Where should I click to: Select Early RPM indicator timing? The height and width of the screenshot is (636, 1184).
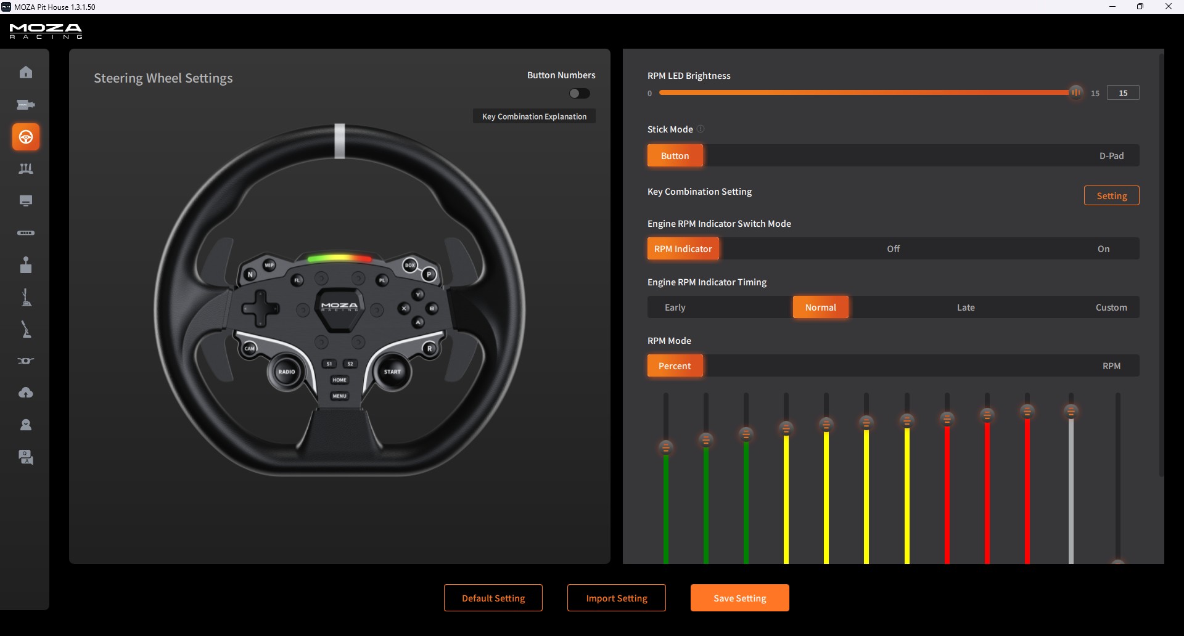click(675, 308)
